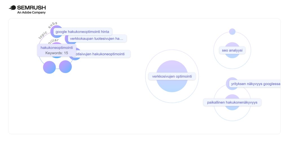Open the 'seo analyysi' pillar label

(232, 50)
